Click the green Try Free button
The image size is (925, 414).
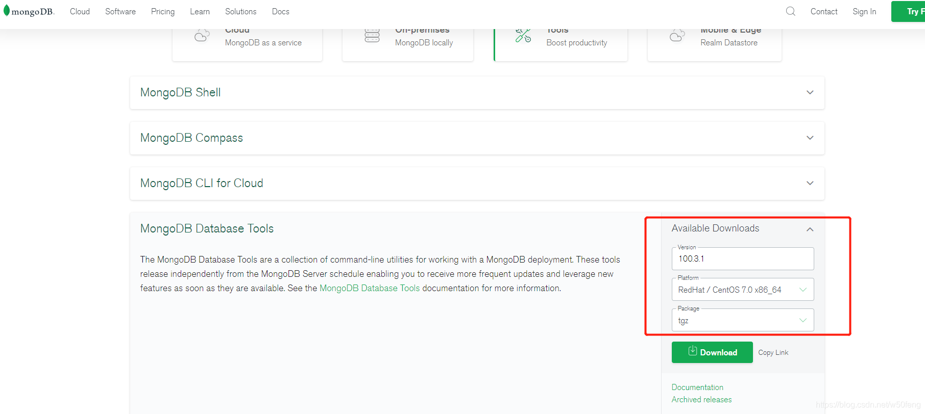tap(908, 11)
